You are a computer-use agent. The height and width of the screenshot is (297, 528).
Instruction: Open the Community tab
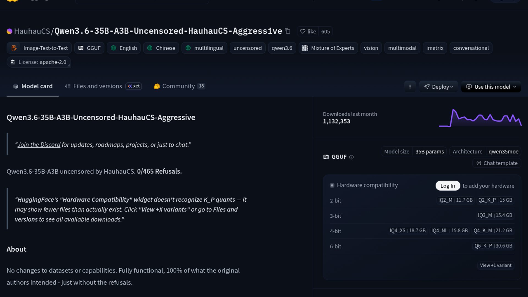tap(179, 86)
